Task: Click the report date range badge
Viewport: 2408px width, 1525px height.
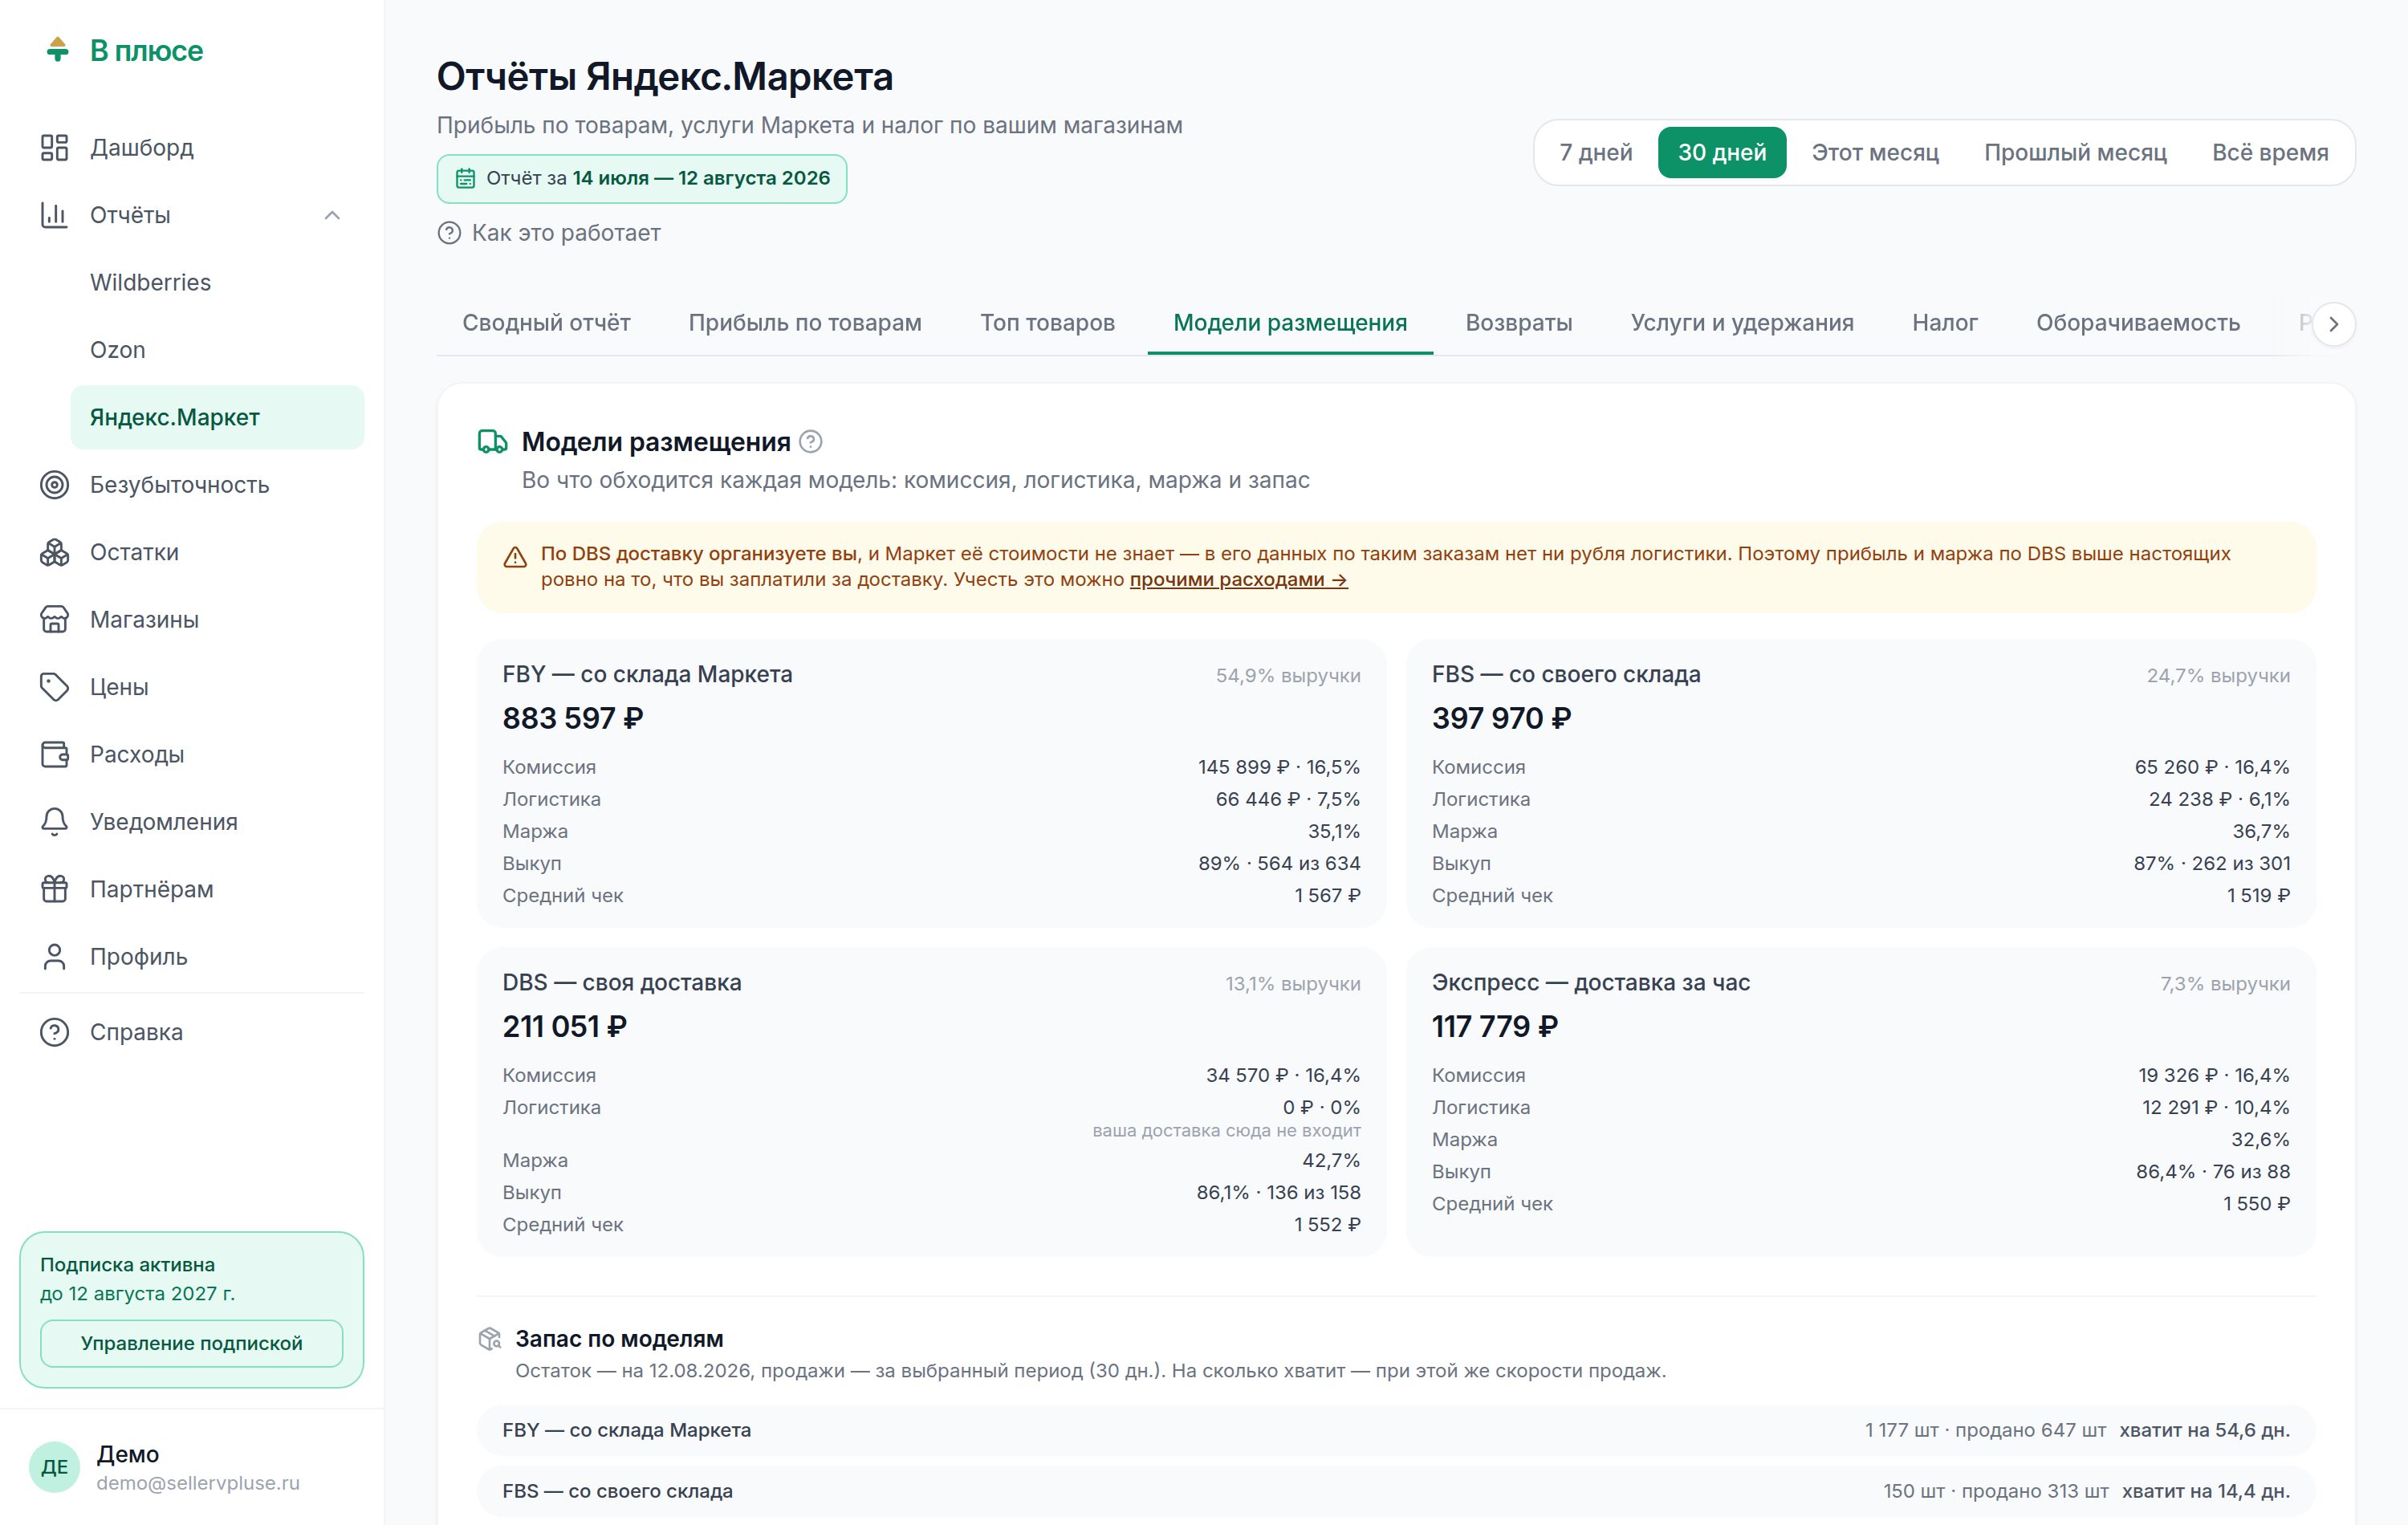Action: pos(642,179)
